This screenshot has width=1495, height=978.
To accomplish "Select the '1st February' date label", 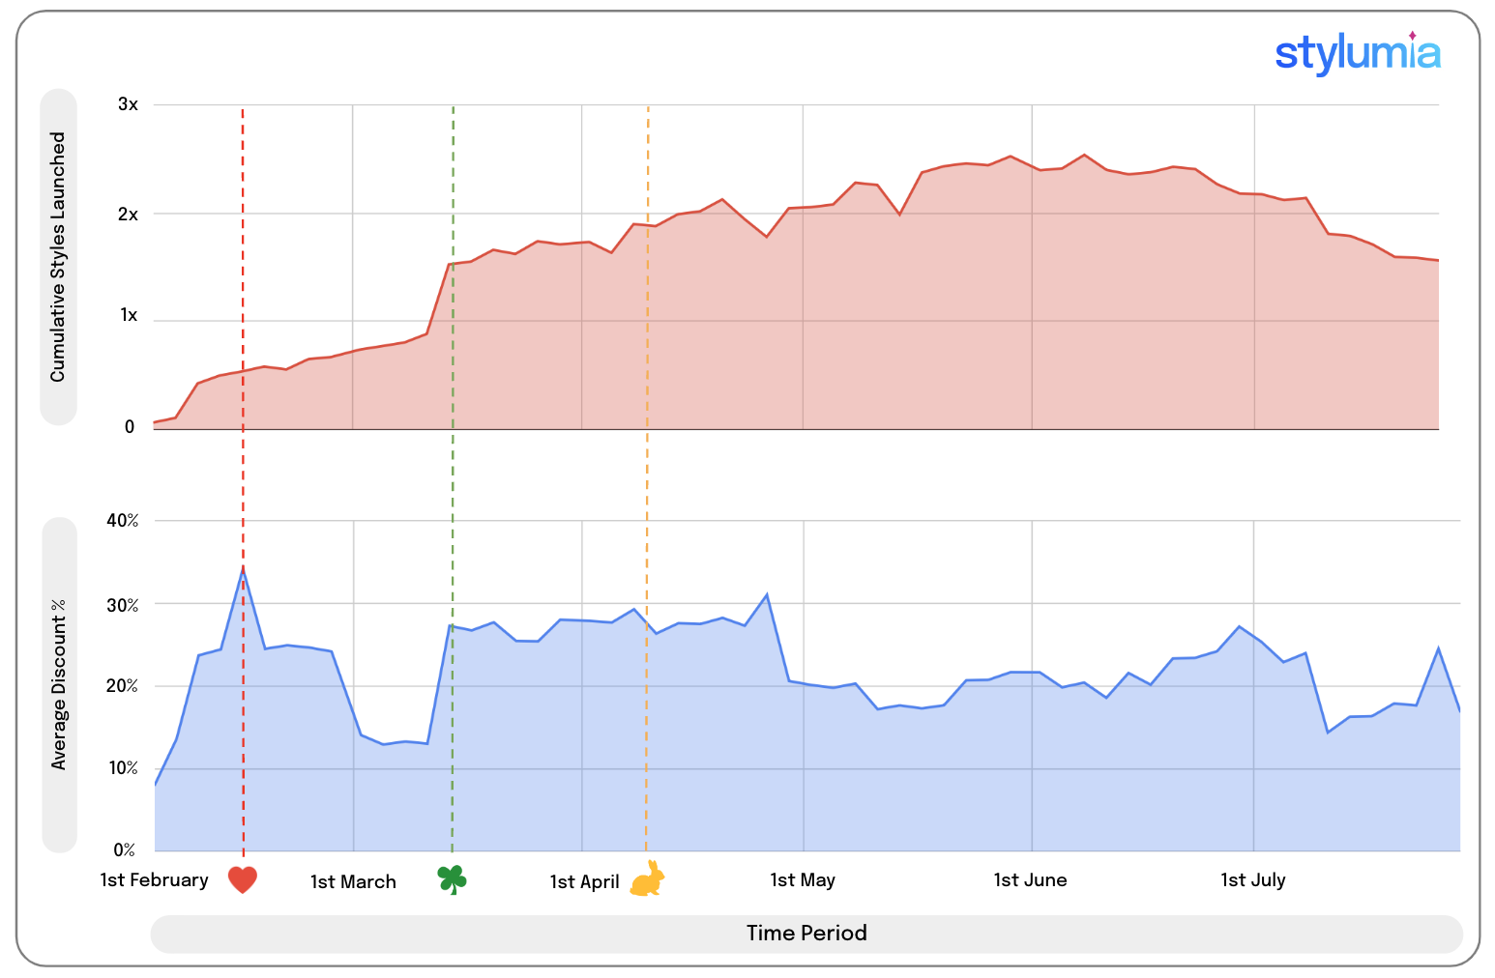I will 155,880.
